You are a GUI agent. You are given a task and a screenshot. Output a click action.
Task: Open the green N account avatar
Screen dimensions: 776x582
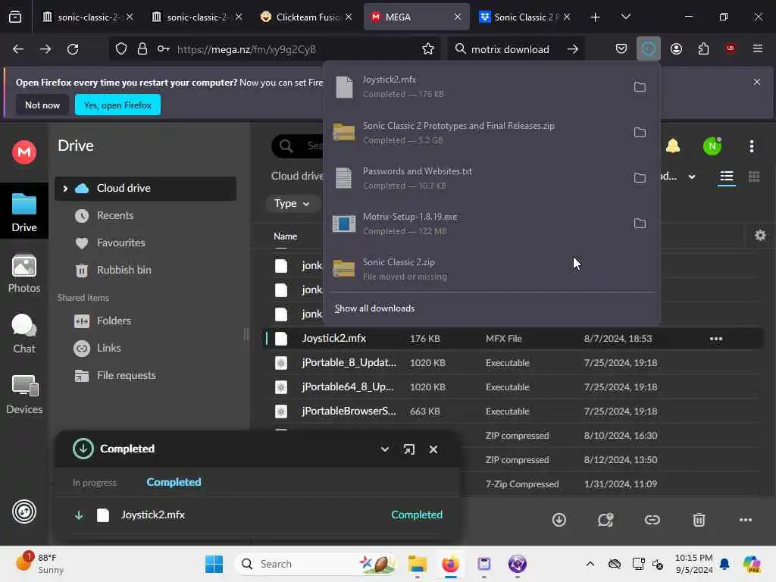click(x=712, y=146)
